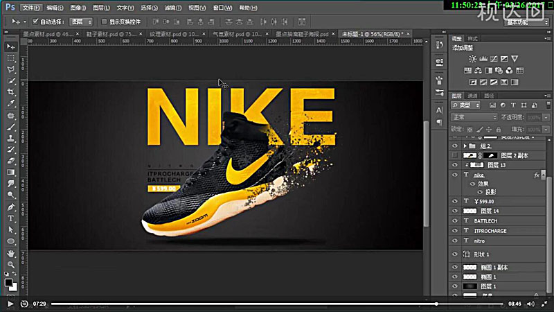The height and width of the screenshot is (312, 554).
Task: Collapse the nike layer fx effects
Action: pos(544,175)
